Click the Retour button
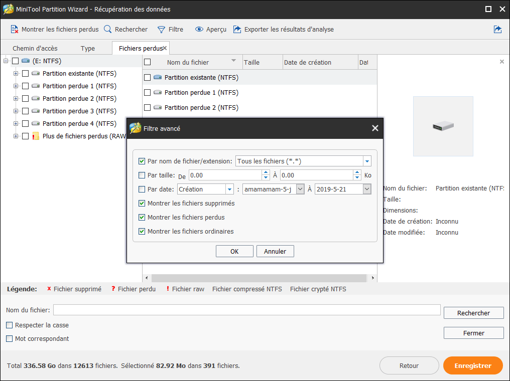 409,365
